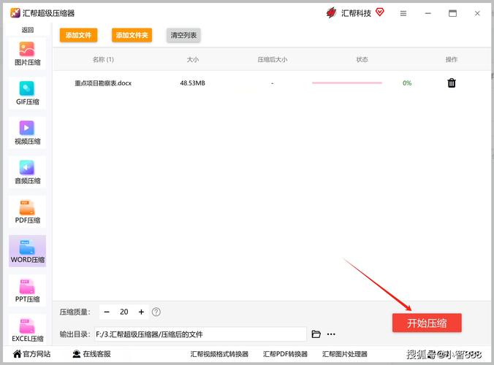Minimize the compressor window

pyautogui.click(x=427, y=13)
